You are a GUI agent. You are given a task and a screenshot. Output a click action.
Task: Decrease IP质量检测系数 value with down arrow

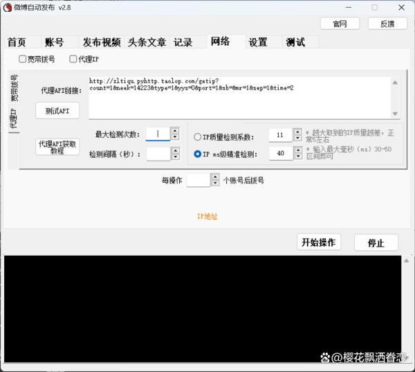click(x=297, y=138)
